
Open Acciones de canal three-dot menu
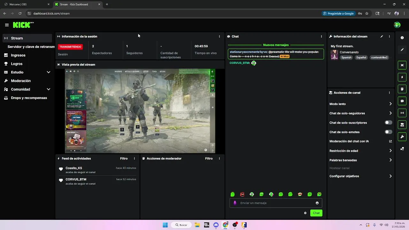389,93
